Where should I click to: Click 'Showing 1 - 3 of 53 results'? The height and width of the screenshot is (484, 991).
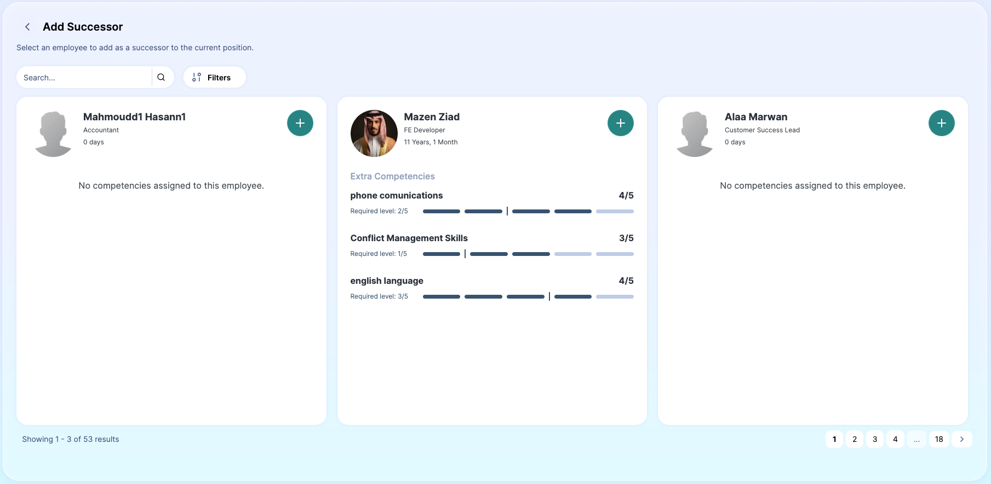(71, 439)
